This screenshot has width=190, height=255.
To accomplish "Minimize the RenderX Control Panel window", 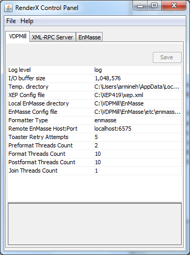I will click(x=140, y=6).
